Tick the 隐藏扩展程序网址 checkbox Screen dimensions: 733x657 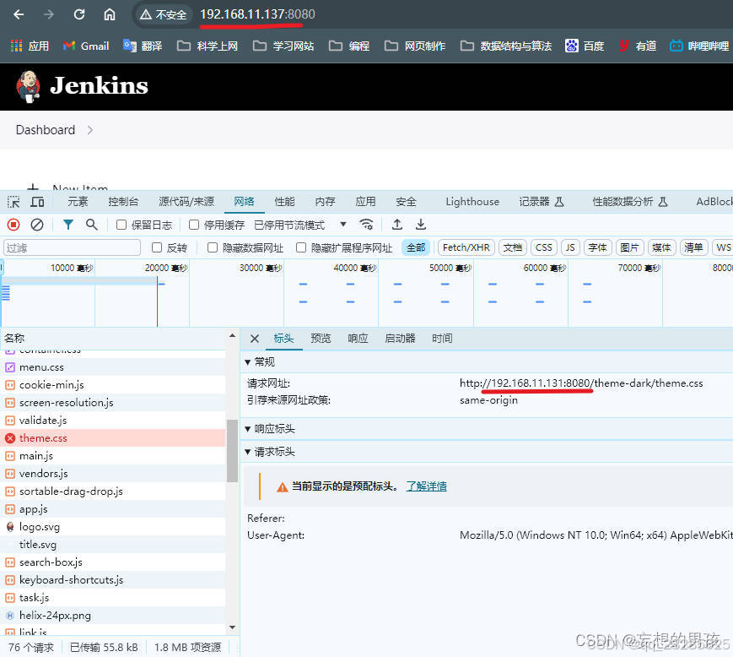coord(301,247)
